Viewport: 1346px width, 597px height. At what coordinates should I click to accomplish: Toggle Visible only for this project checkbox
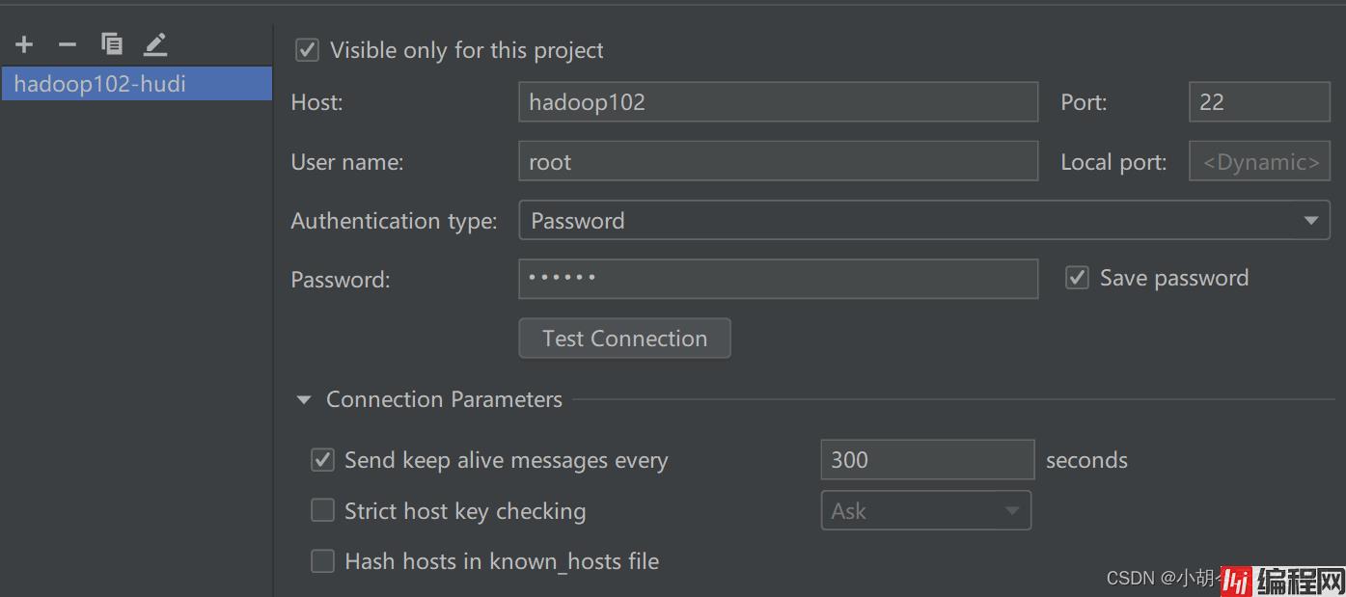click(307, 50)
